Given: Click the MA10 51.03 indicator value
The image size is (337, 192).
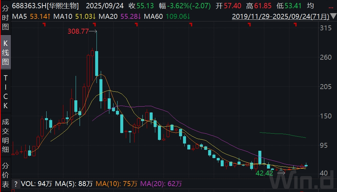Looking at the screenshot, I should (x=75, y=16).
